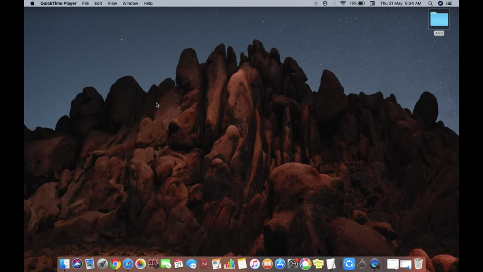This screenshot has width=483, height=272.
Task: Open the Trash in the Dock
Action: pyautogui.click(x=418, y=264)
